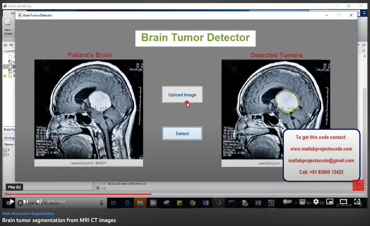Toggle autoplay switch in player
370x226 pixels.
[x=287, y=202]
